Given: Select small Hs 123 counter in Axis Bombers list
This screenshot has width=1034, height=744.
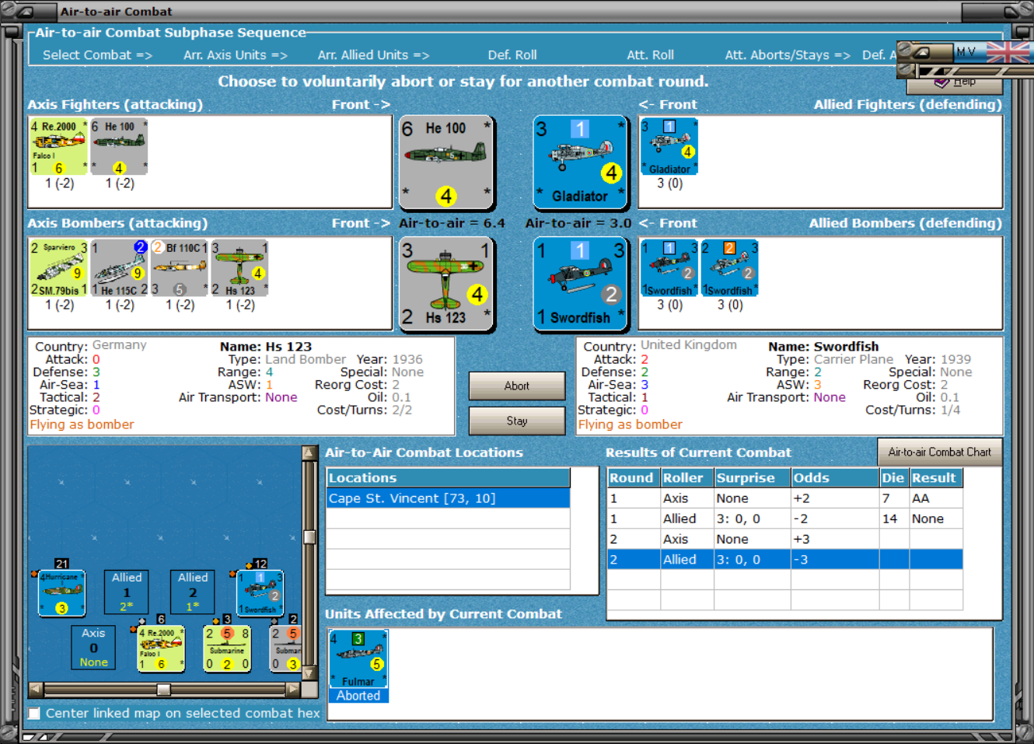Looking at the screenshot, I should (239, 268).
